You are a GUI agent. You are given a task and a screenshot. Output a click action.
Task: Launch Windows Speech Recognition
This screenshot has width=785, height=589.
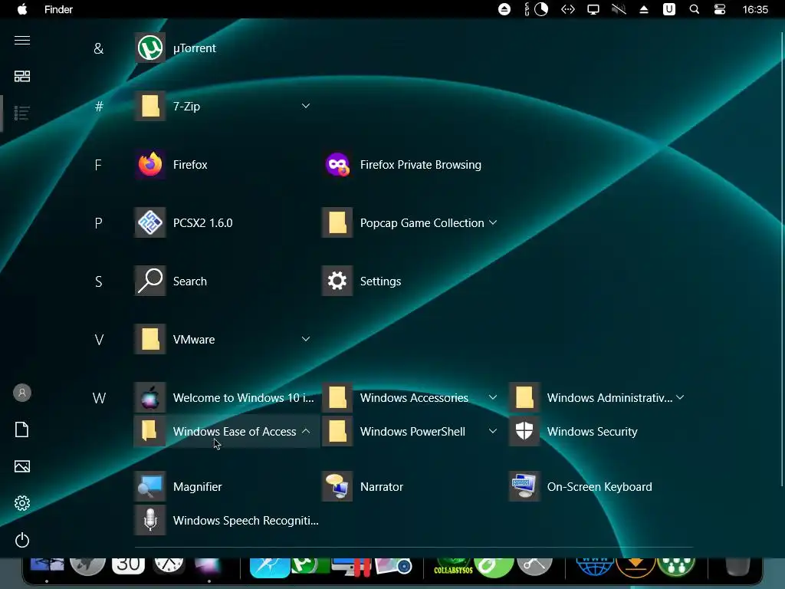(x=226, y=521)
